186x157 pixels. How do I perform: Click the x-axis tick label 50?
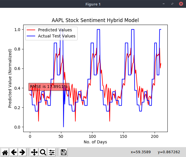click(61, 136)
